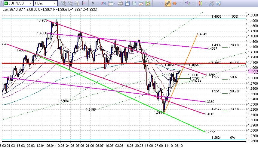Expand the calendar events dropdown arrow
The width and height of the screenshot is (258, 148).
tap(115, 3)
